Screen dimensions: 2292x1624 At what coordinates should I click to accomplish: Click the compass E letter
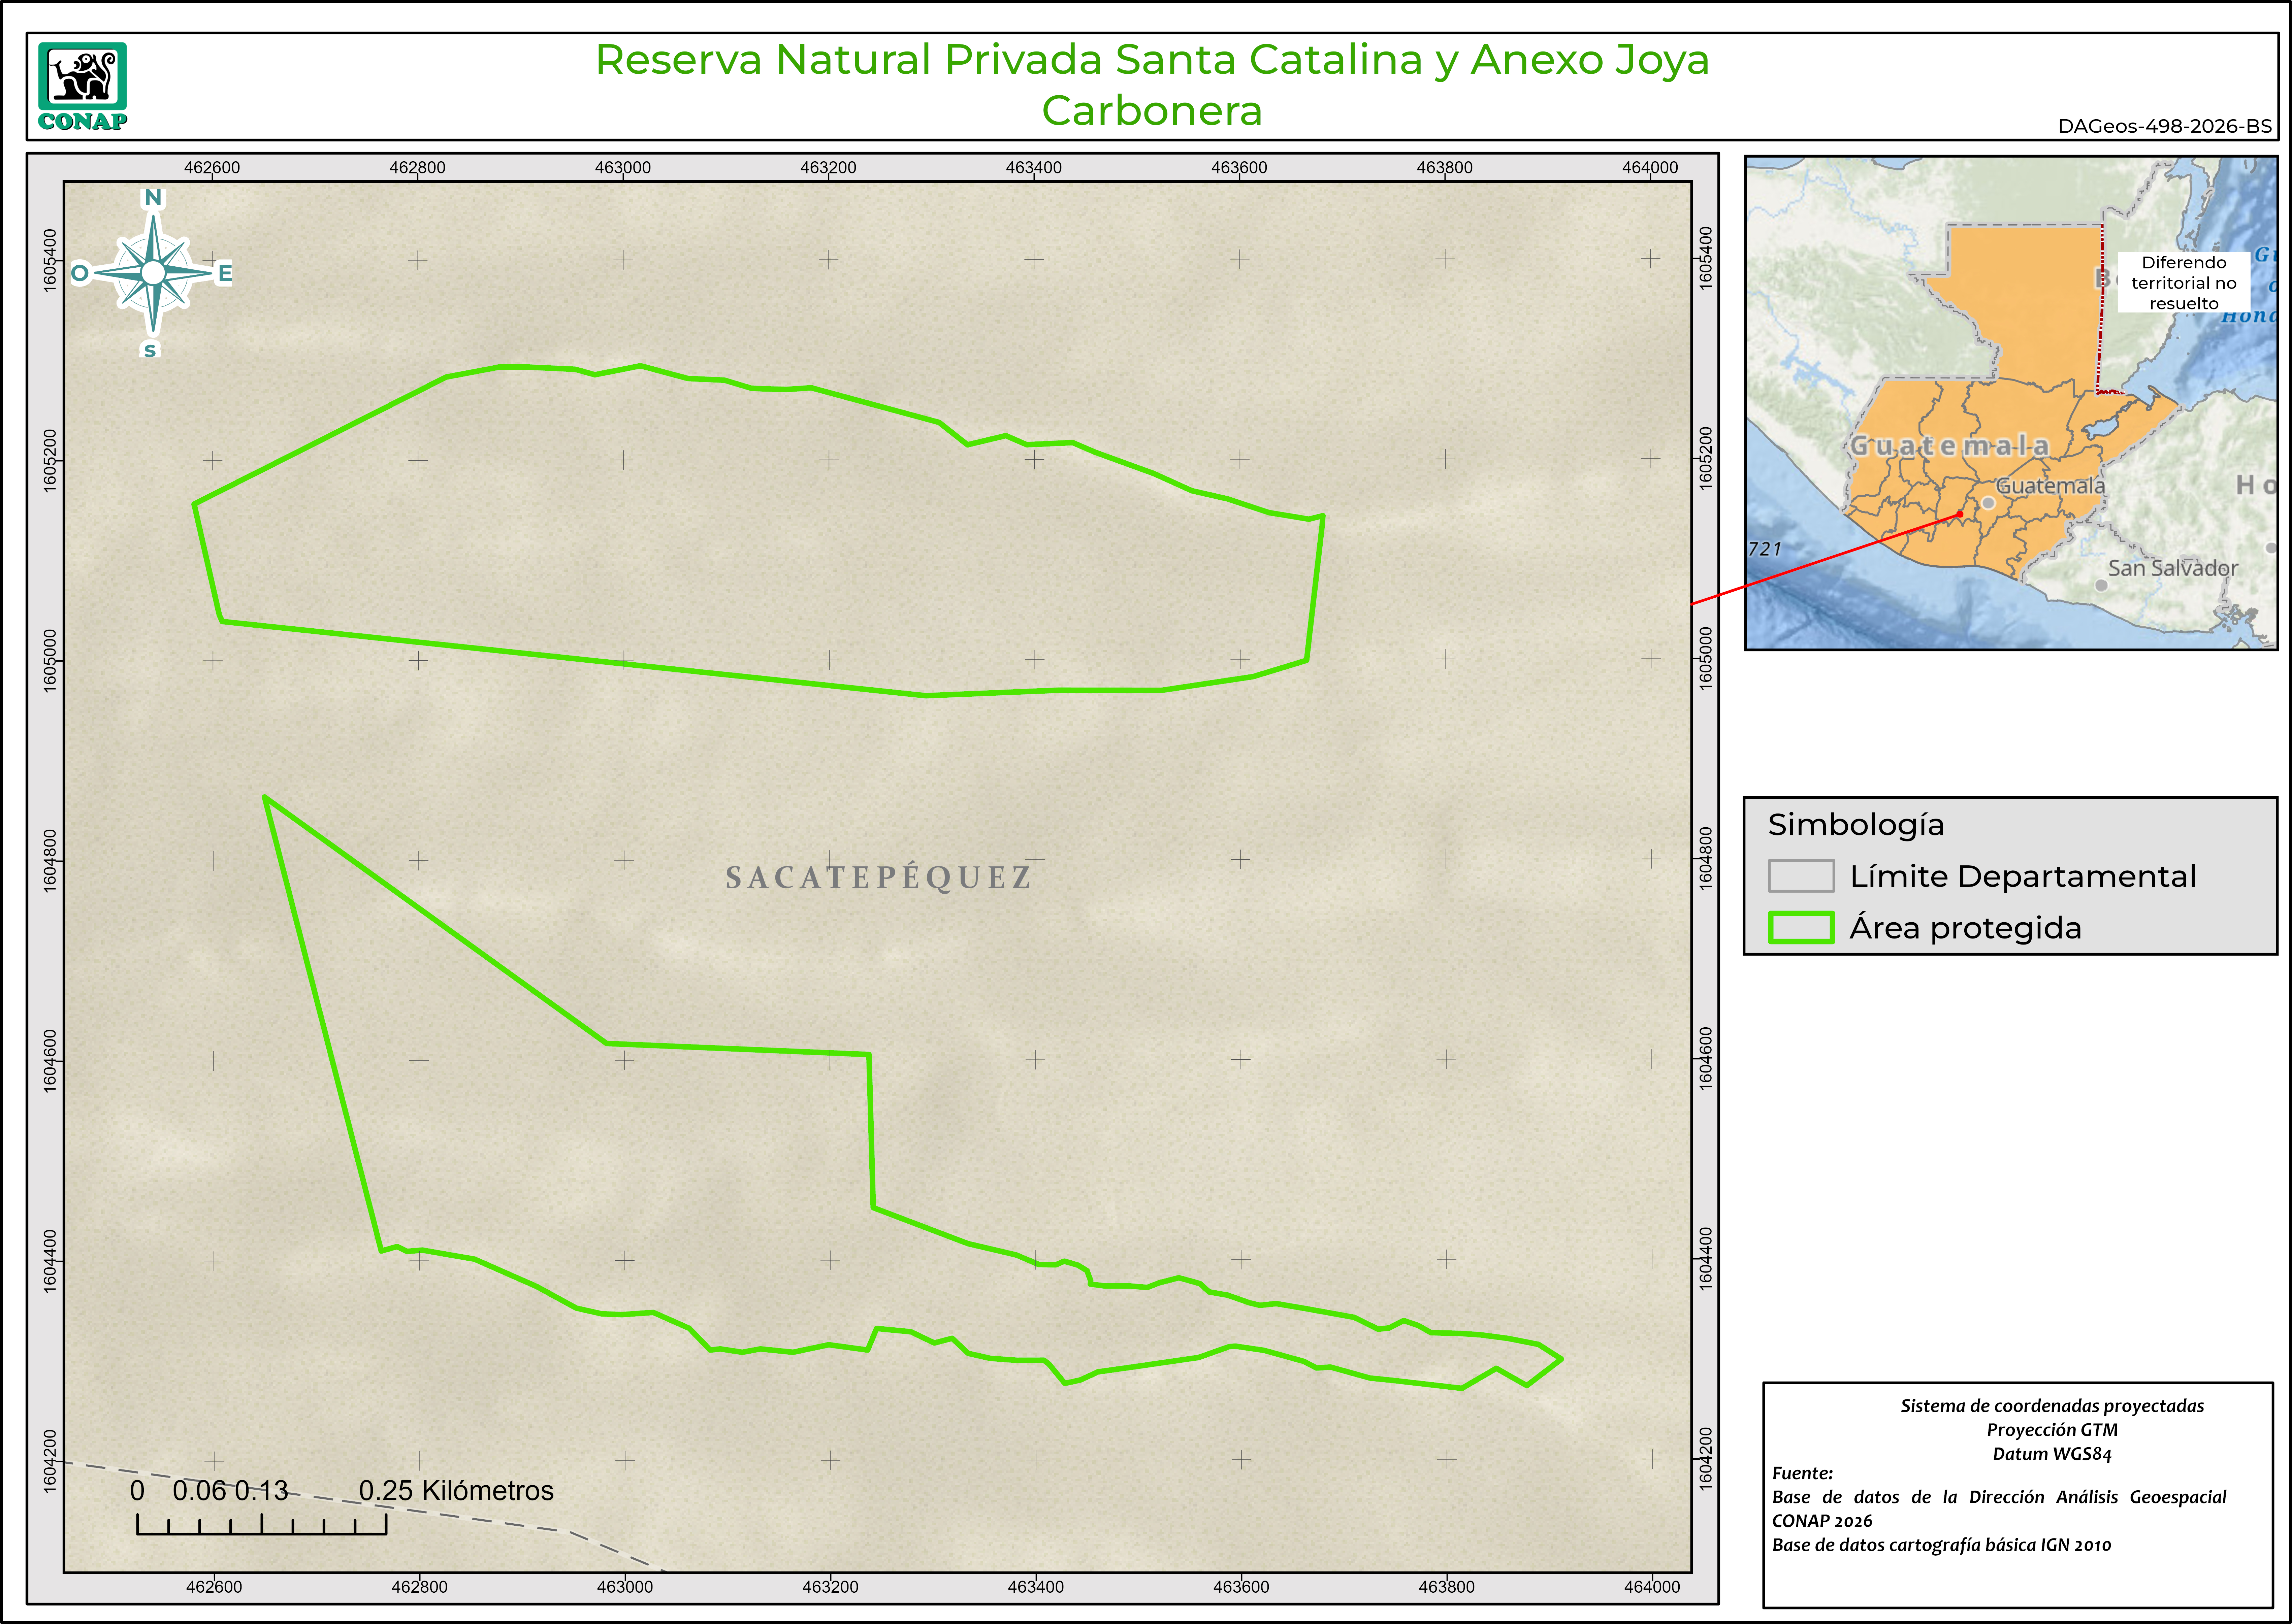click(x=225, y=273)
